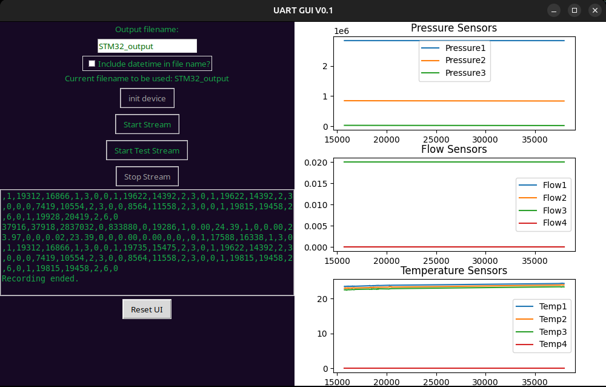
Task: Click the Temperature Sensors chart title
Action: point(453,270)
